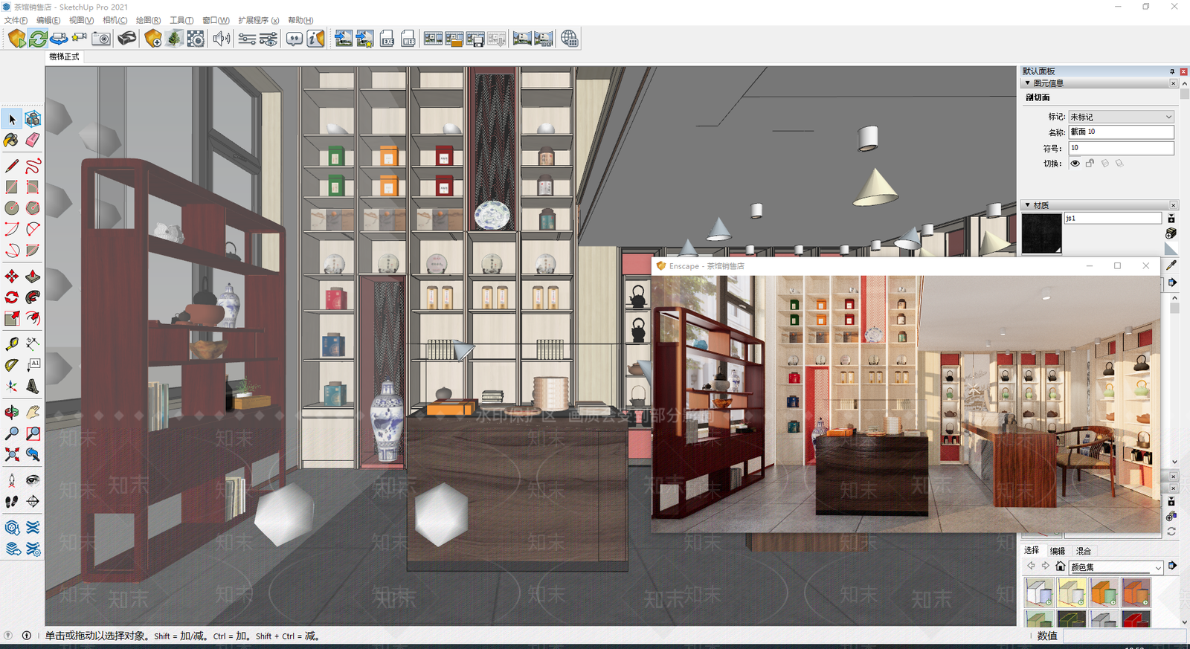Open Enscape feedback speech-bubble icon
Viewport: 1190px width, 649px height.
[295, 39]
